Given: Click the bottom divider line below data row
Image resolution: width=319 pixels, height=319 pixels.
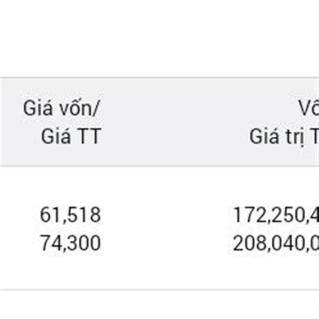Looking at the screenshot, I should click(159, 289).
